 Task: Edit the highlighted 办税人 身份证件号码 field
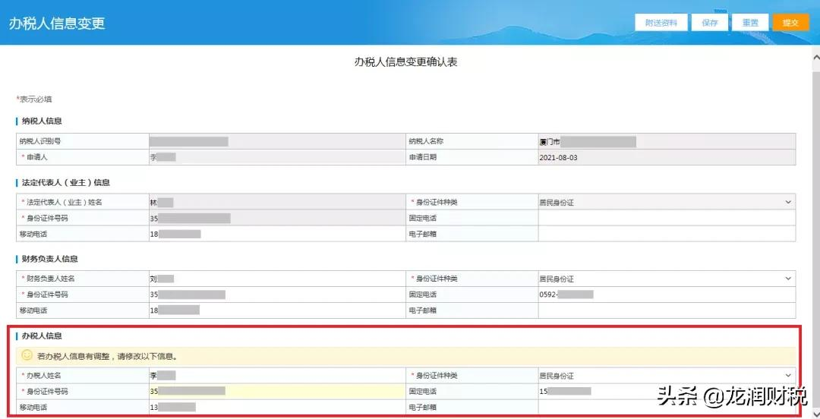[x=277, y=391]
